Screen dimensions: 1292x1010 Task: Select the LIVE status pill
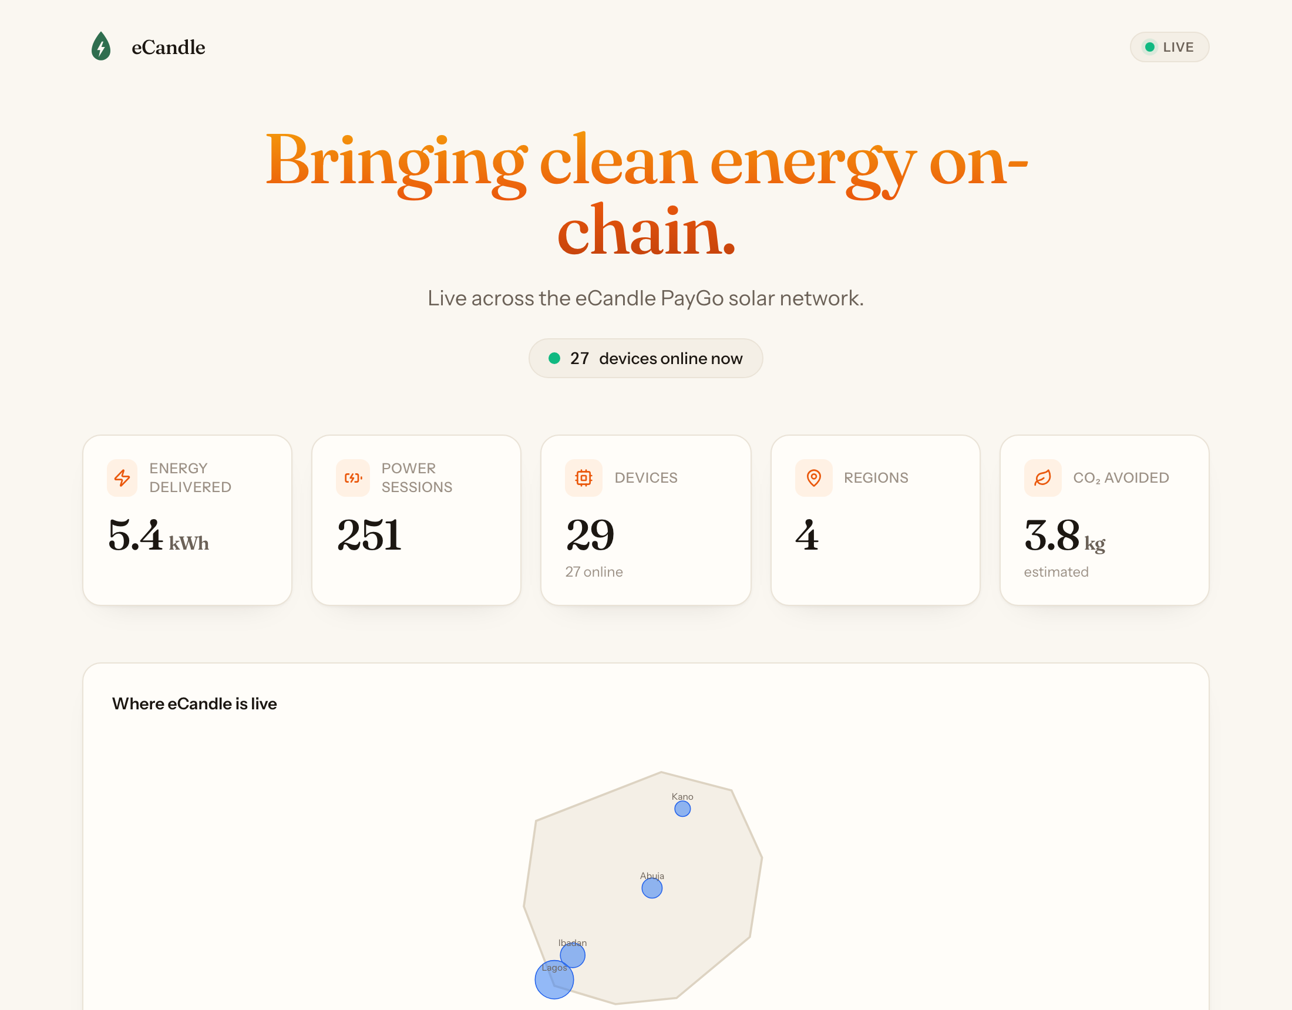[x=1169, y=47]
